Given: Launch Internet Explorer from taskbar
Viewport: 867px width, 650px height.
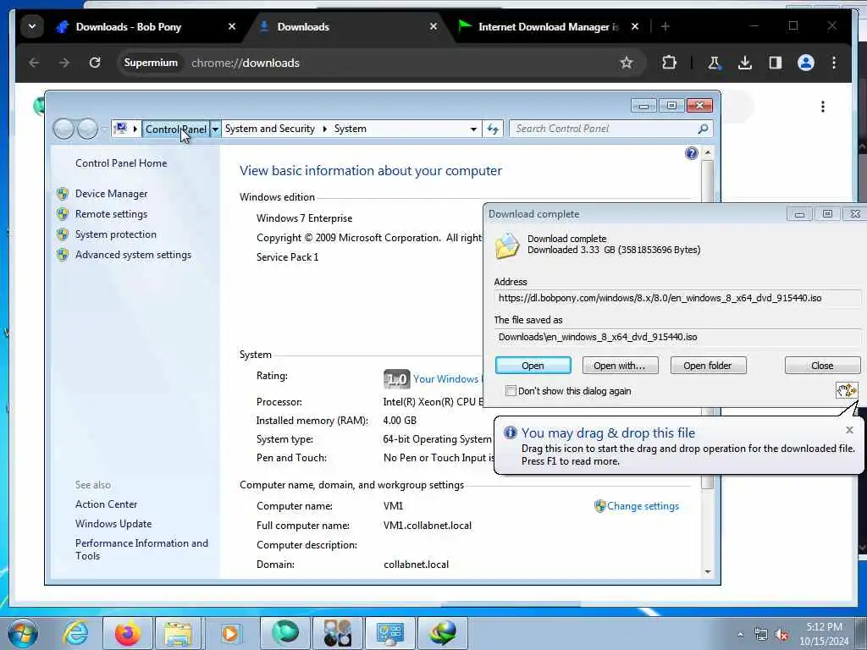Looking at the screenshot, I should pyautogui.click(x=75, y=633).
